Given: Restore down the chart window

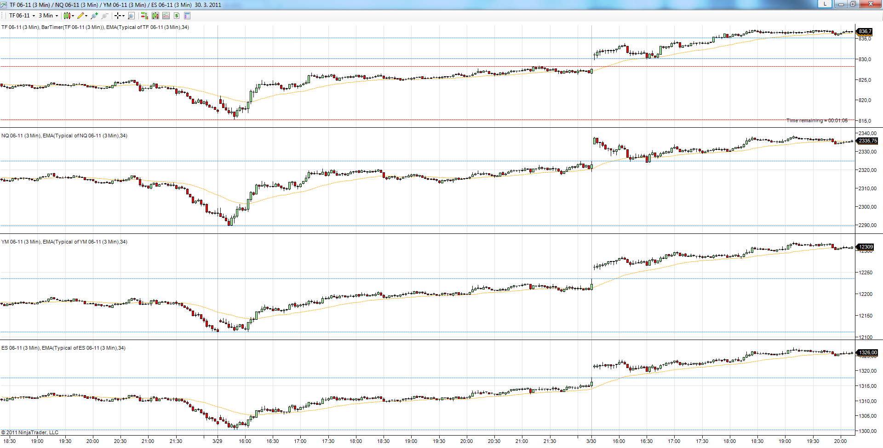Looking at the screenshot, I should pyautogui.click(x=853, y=4).
